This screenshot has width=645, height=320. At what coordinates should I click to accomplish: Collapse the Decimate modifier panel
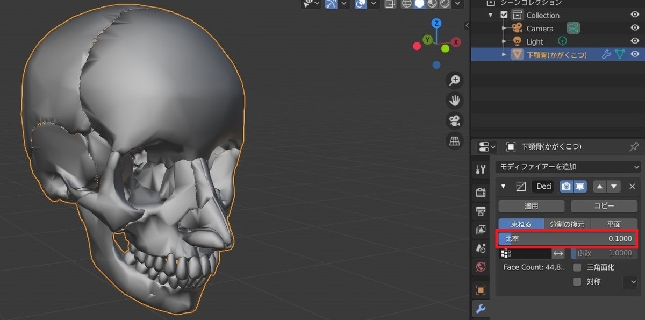pyautogui.click(x=504, y=187)
